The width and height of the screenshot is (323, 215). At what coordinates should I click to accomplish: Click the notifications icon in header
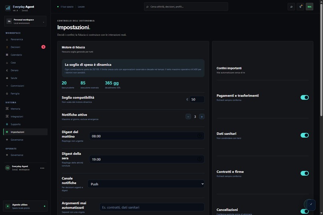point(300,7)
